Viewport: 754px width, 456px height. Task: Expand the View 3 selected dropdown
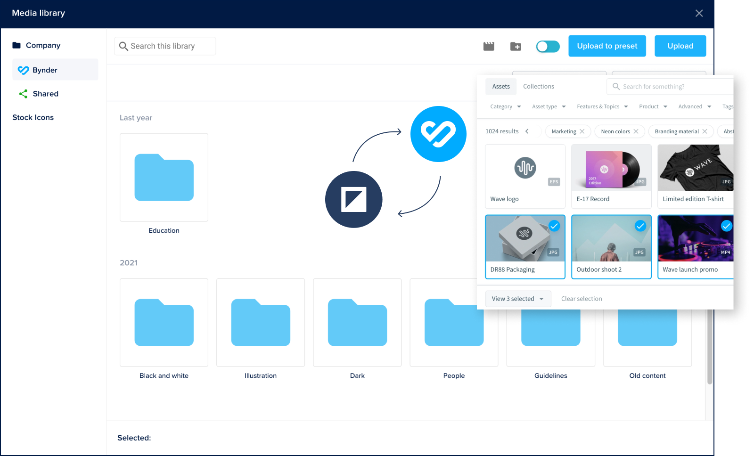click(518, 299)
